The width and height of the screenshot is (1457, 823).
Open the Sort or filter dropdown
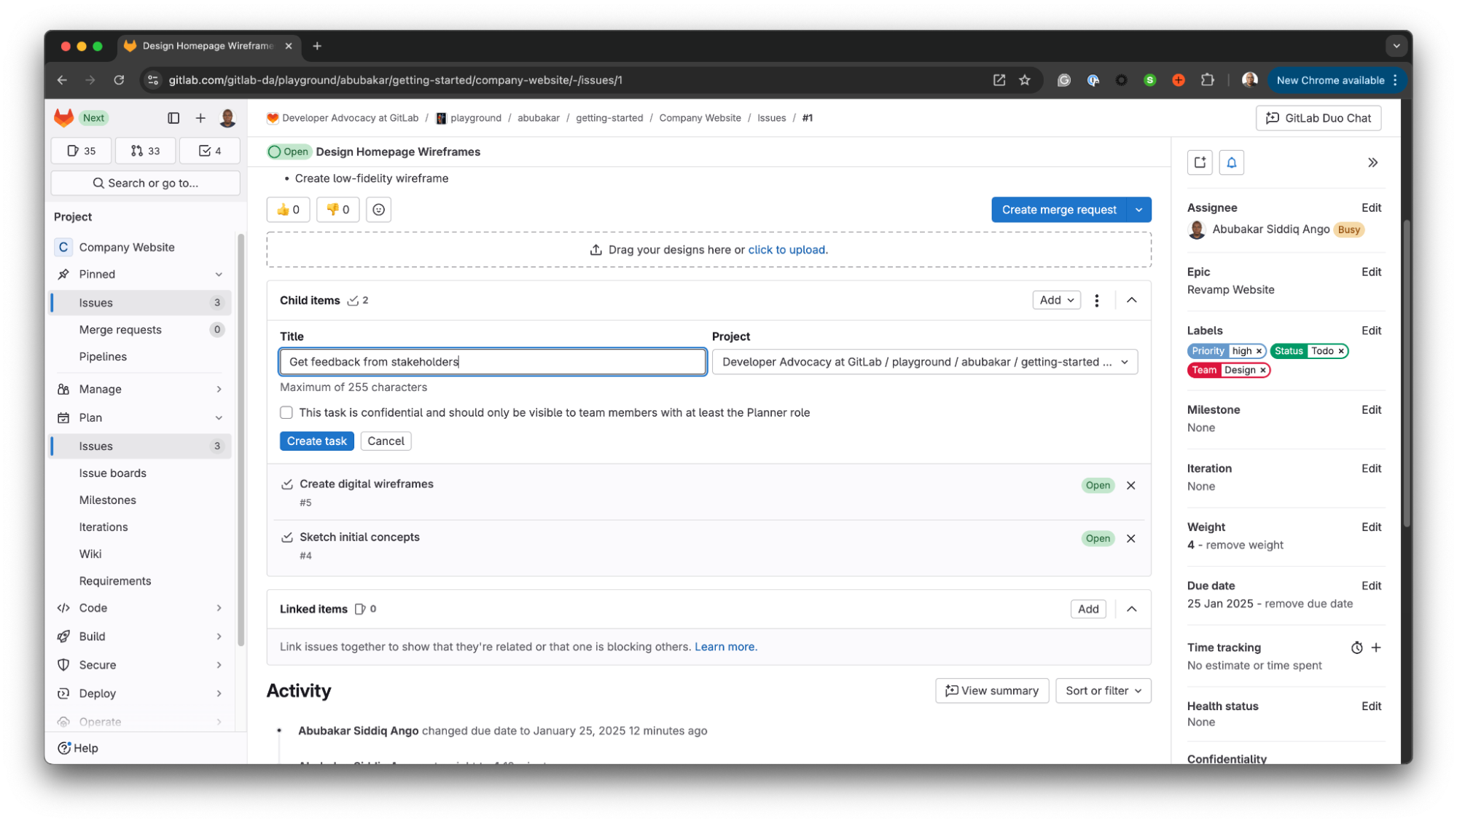click(1103, 690)
